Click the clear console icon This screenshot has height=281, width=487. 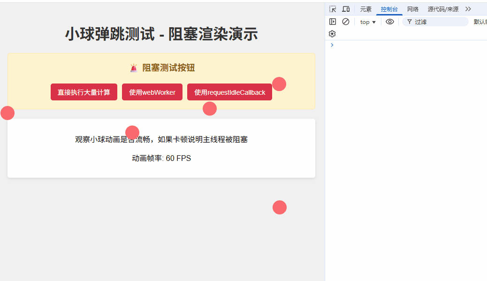(346, 22)
